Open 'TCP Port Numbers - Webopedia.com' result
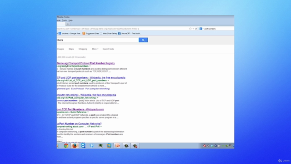 tap(80, 109)
